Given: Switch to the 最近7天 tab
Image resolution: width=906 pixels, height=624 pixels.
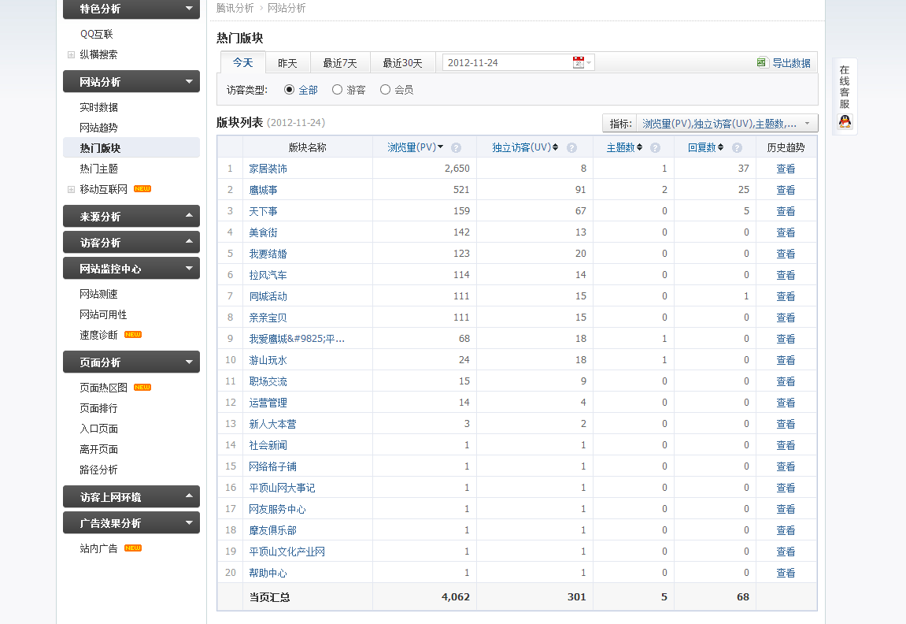Looking at the screenshot, I should point(340,62).
